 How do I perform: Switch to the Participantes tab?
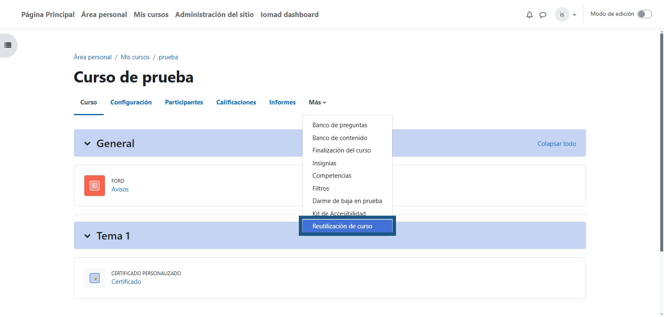point(184,102)
